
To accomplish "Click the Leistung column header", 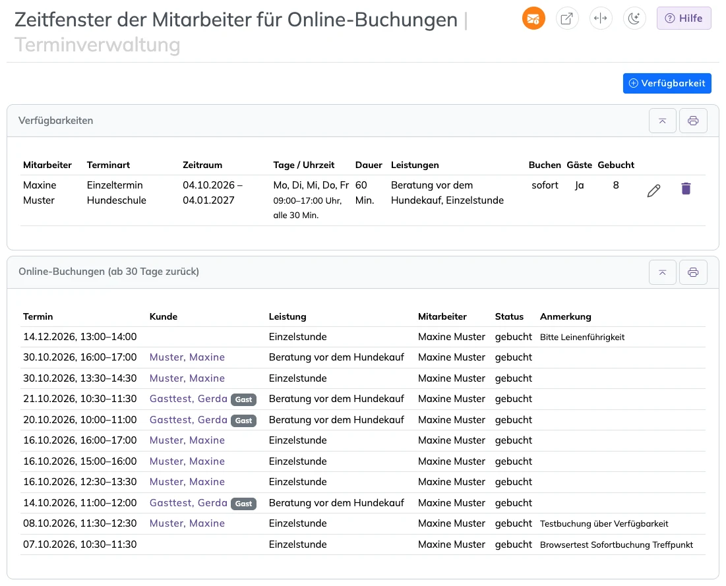I will pyautogui.click(x=287, y=316).
